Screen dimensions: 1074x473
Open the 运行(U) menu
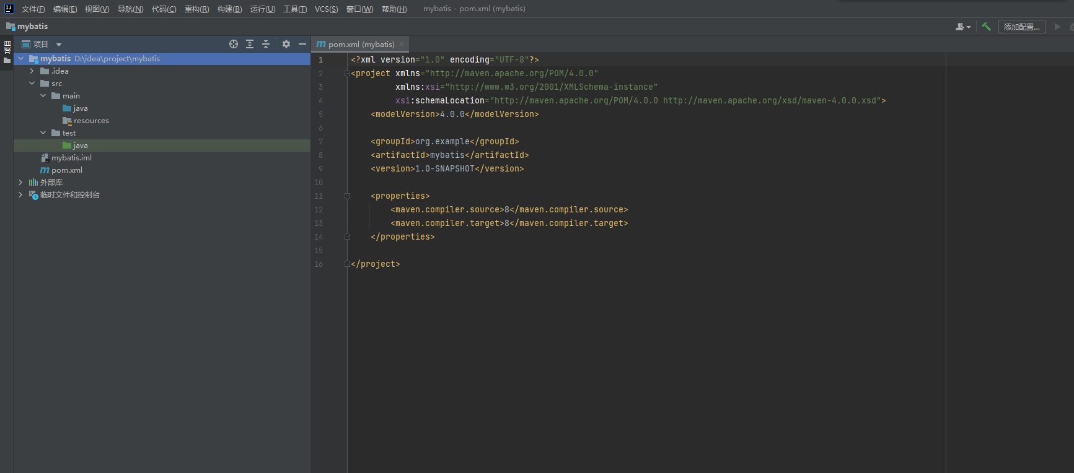pyautogui.click(x=263, y=9)
